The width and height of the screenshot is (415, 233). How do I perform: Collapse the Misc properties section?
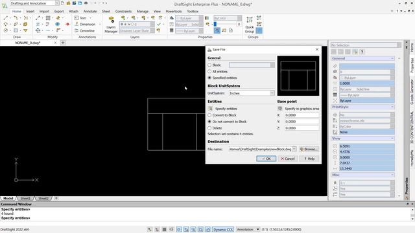[392, 175]
